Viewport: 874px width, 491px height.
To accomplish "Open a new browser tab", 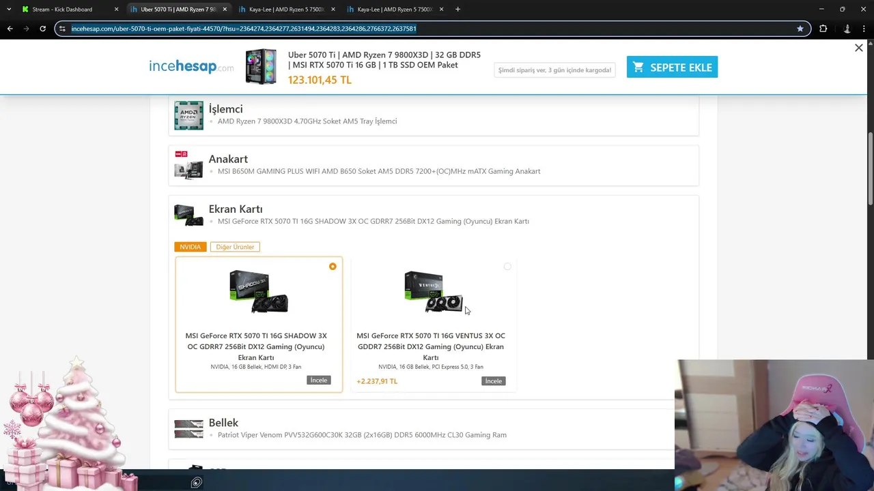I will click(457, 10).
